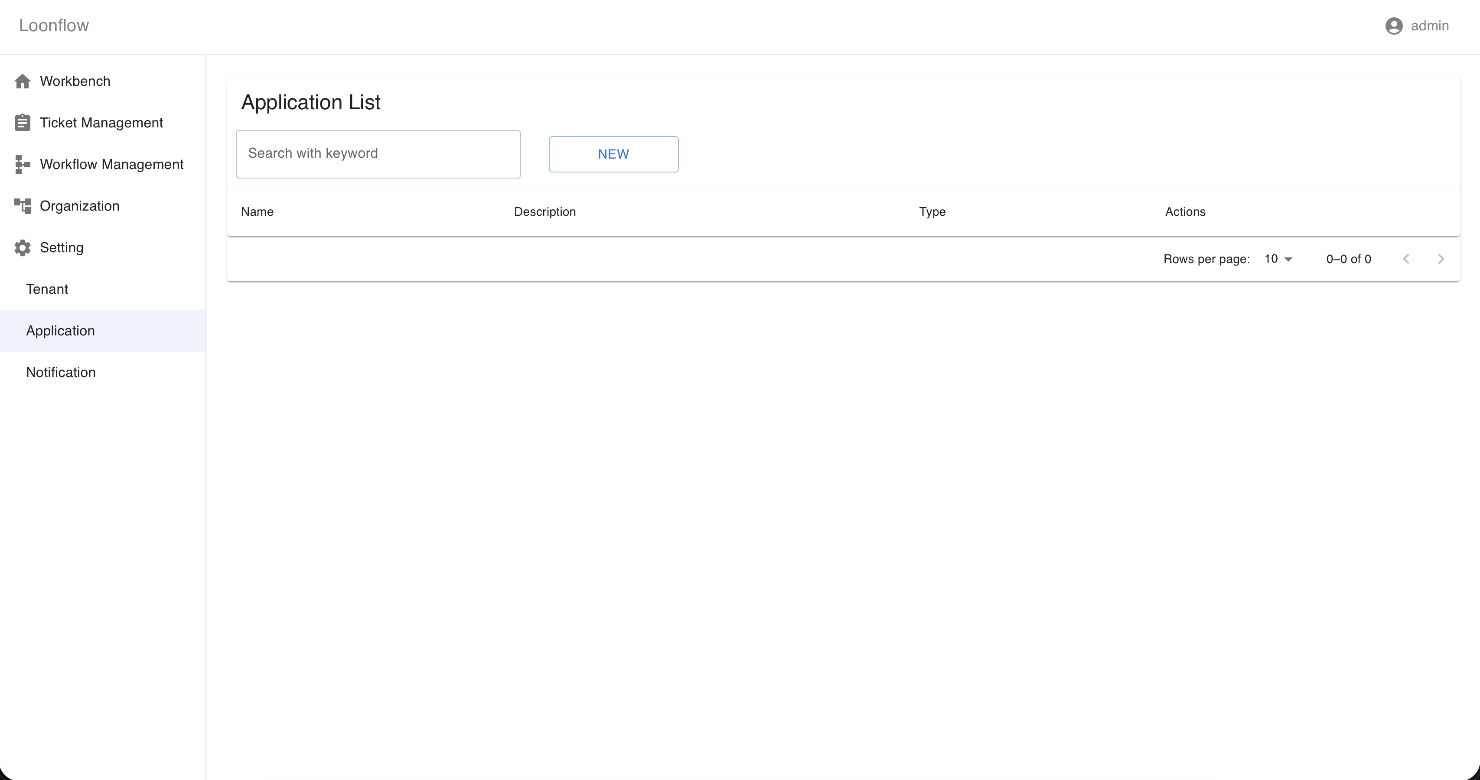1480x780 pixels.
Task: Select Tenant in the sidebar
Action: (x=46, y=289)
